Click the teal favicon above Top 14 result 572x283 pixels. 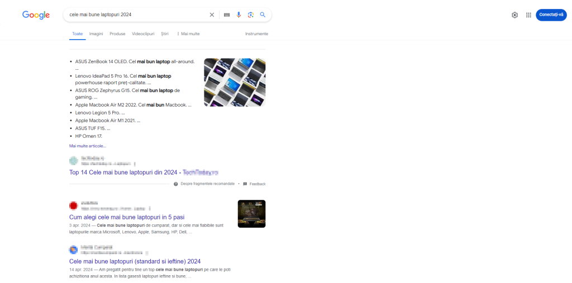(x=73, y=160)
